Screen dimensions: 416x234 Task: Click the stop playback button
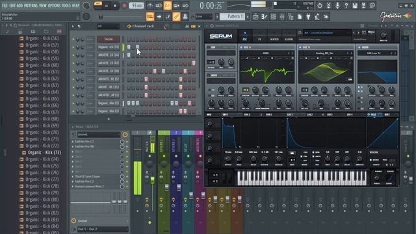115,6
